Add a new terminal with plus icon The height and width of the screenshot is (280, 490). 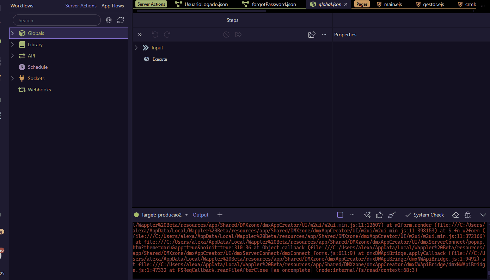220,215
